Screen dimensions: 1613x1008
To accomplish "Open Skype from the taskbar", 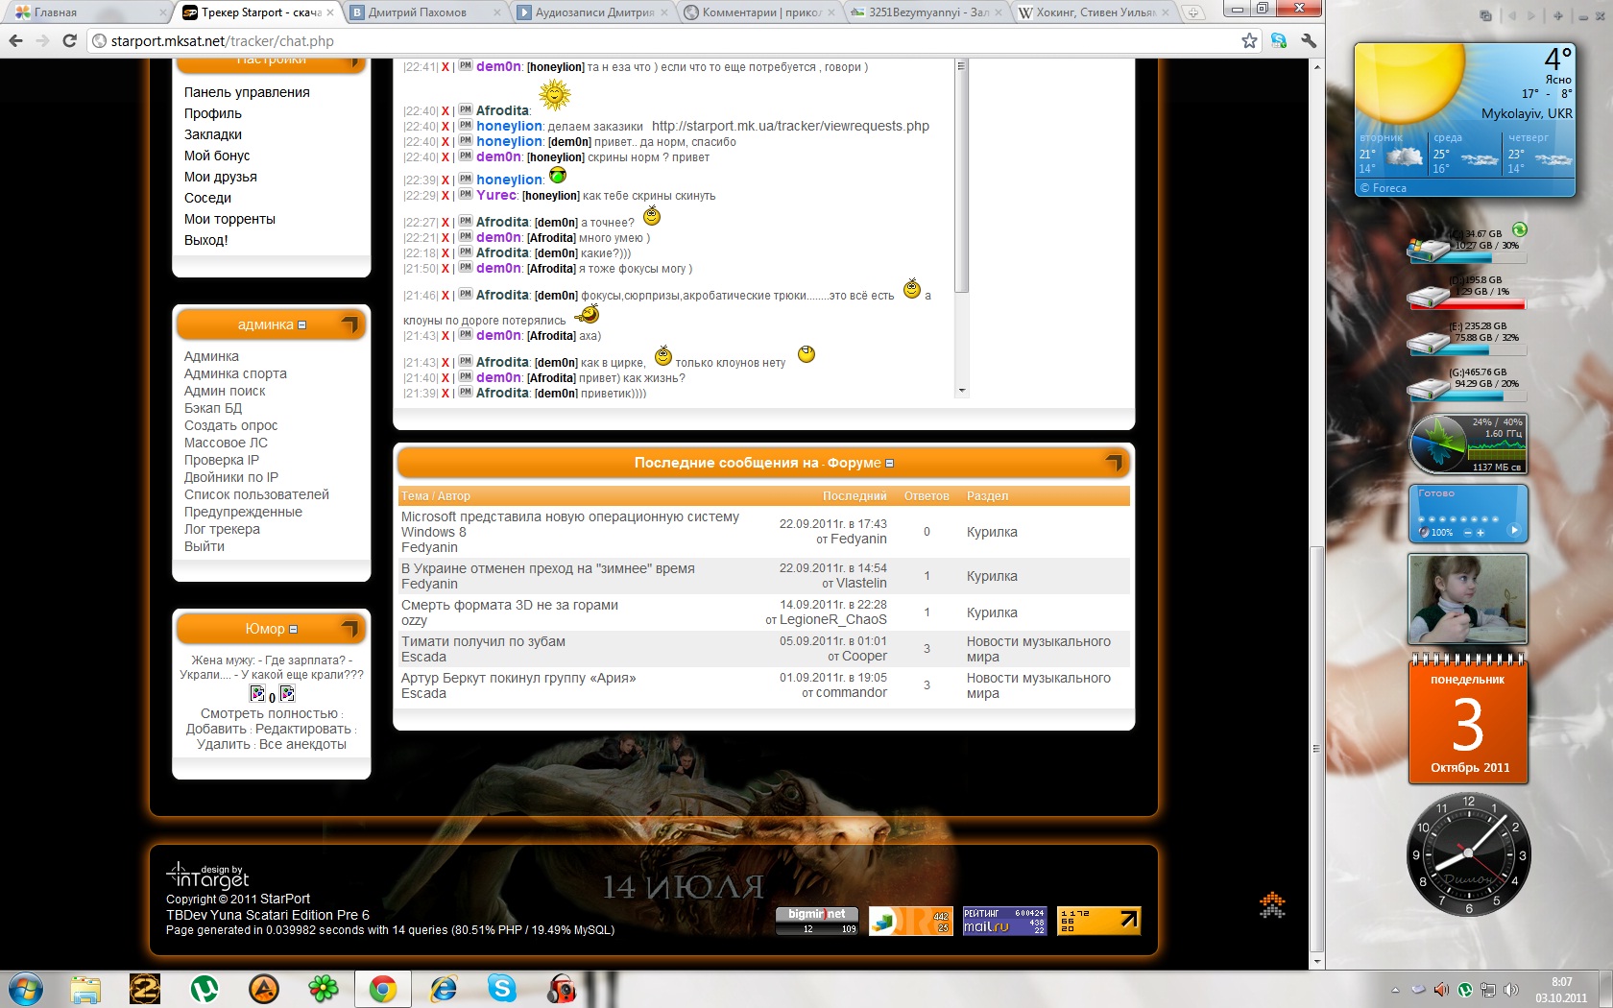I will tap(502, 989).
